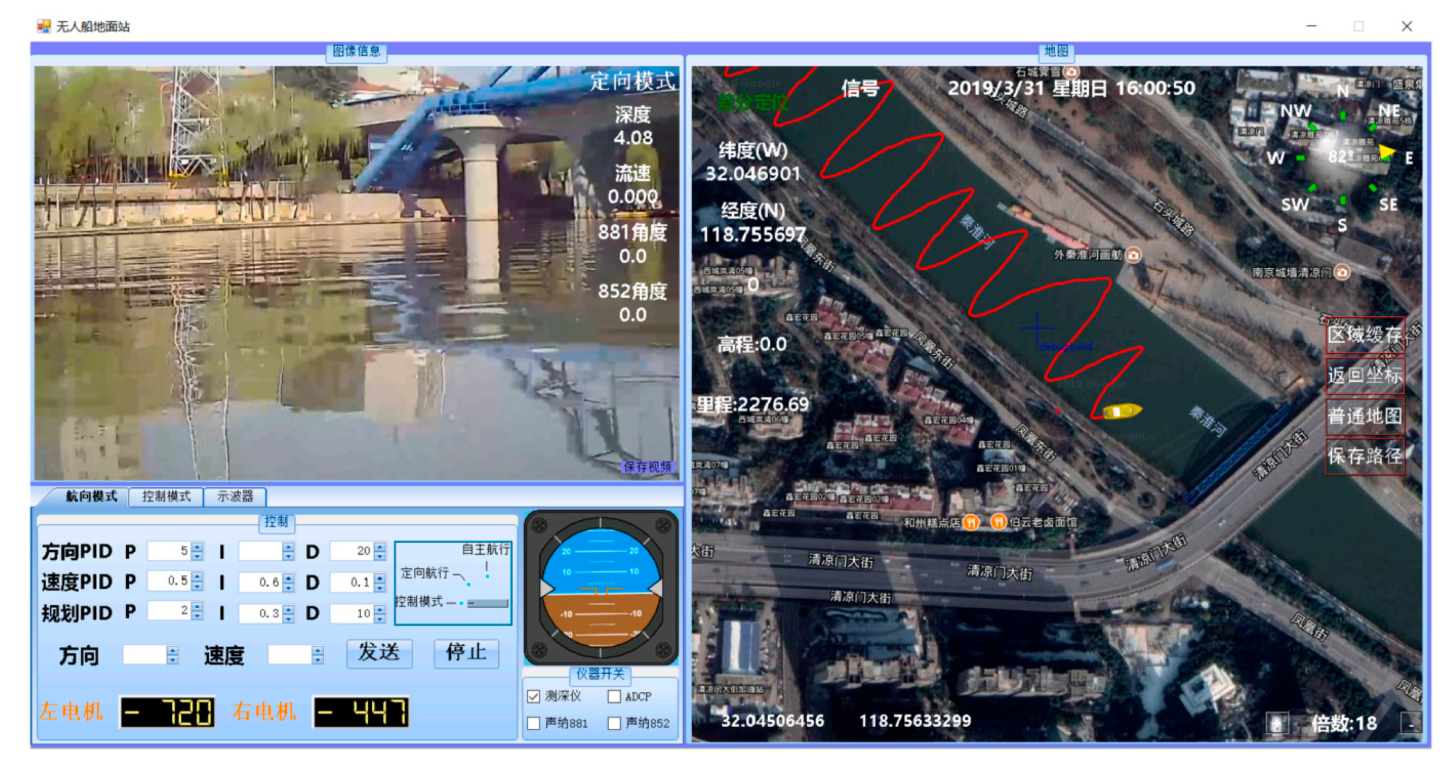The height and width of the screenshot is (766, 1446).
Task: Uncheck the 测深仪 depth sounder checkbox
Action: click(533, 696)
